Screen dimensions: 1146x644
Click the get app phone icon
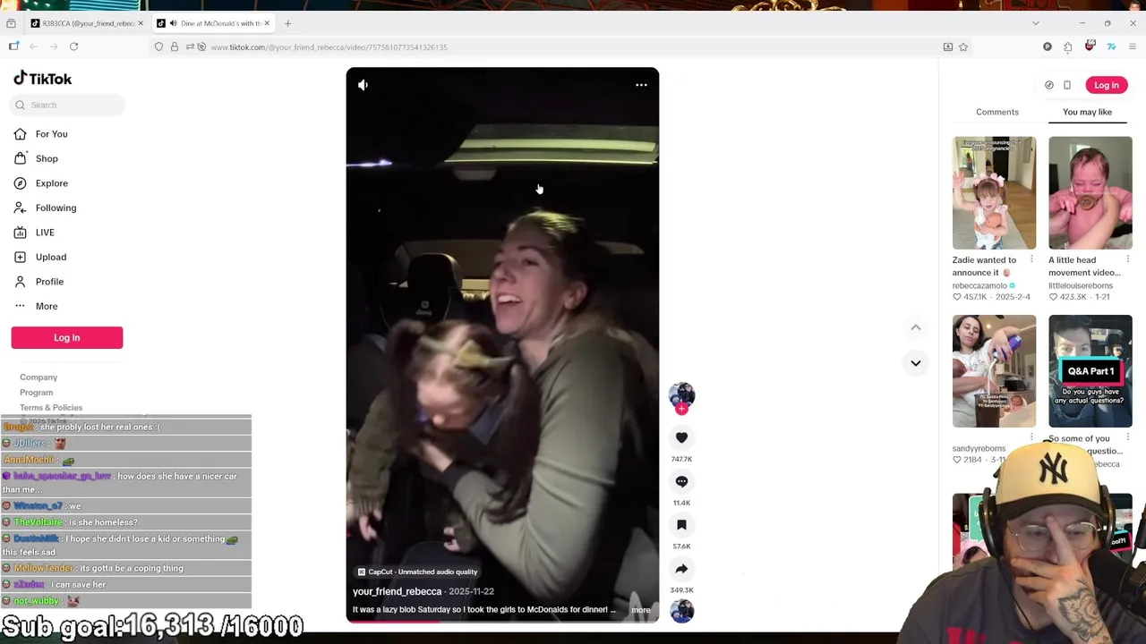[x=1067, y=85]
